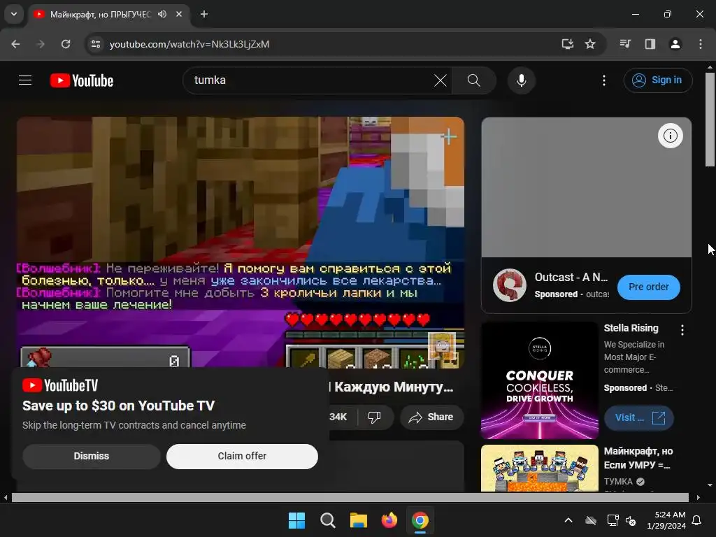Image resolution: width=716 pixels, height=537 pixels.
Task: Open YouTube settings three-dot menu
Action: 603,80
